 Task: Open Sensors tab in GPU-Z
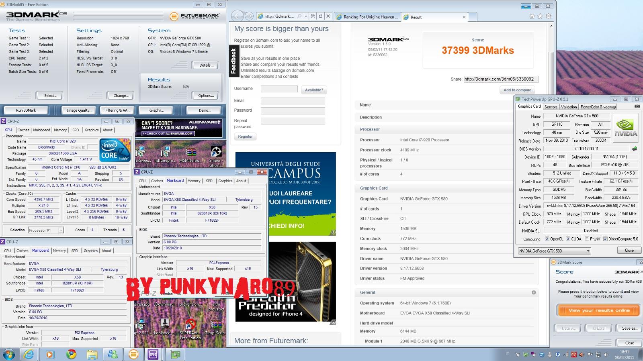551,107
